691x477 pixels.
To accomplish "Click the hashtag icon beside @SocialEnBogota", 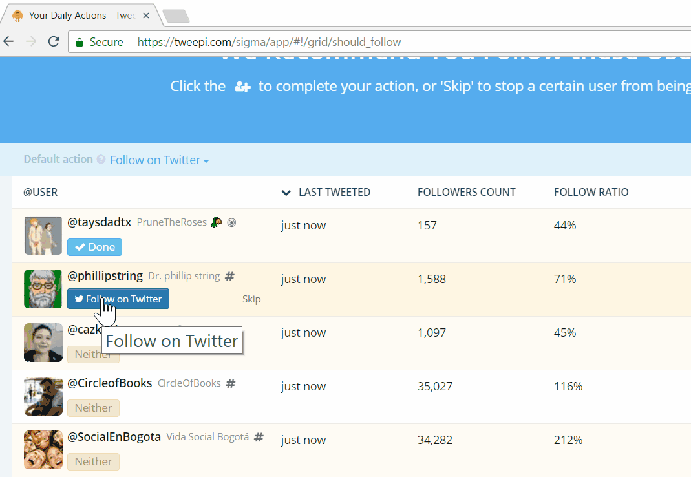I will click(x=259, y=437).
